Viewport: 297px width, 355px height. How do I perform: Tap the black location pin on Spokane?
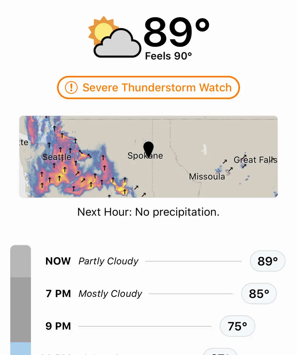(x=148, y=149)
